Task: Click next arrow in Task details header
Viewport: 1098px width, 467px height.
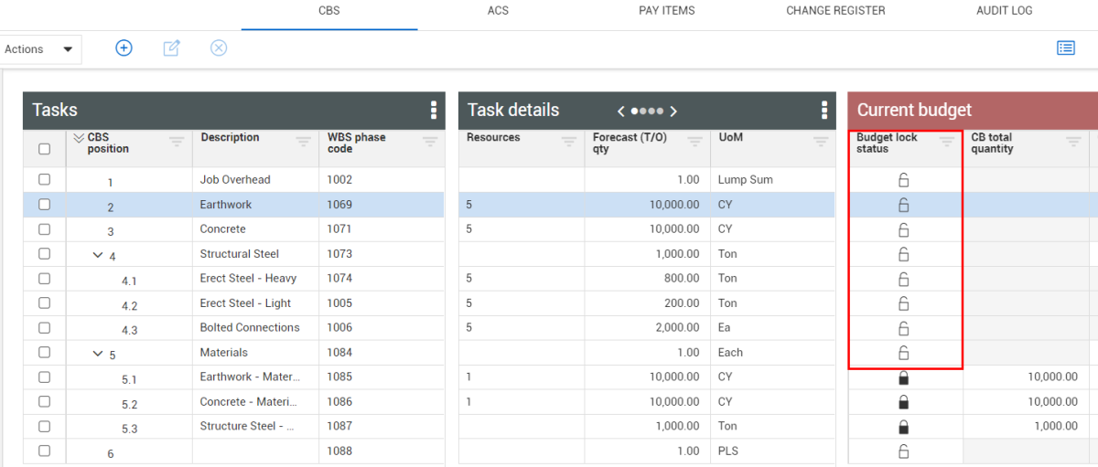Action: click(674, 111)
